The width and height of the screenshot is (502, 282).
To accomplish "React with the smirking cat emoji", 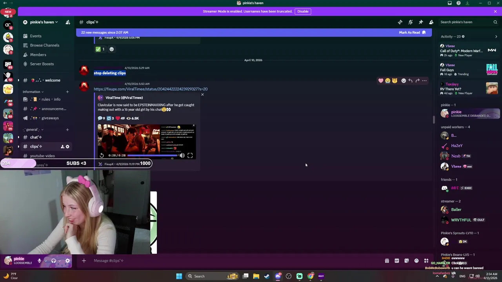I will (x=395, y=81).
